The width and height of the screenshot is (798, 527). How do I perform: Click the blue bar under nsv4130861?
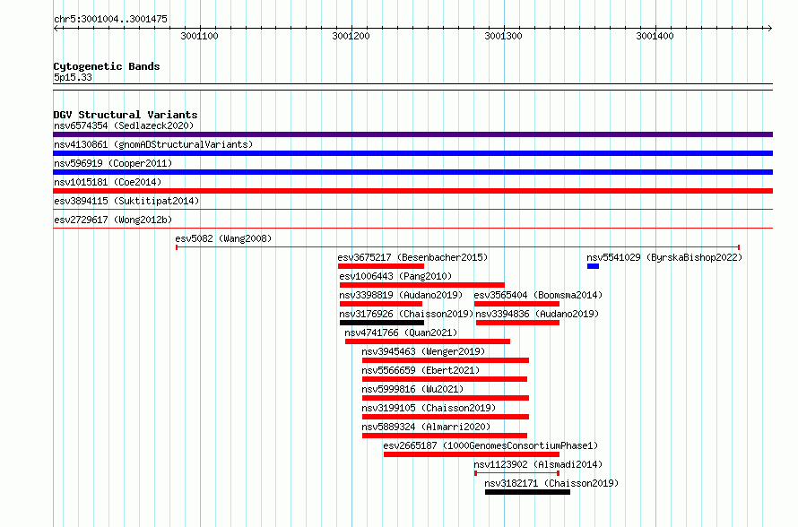click(412, 153)
